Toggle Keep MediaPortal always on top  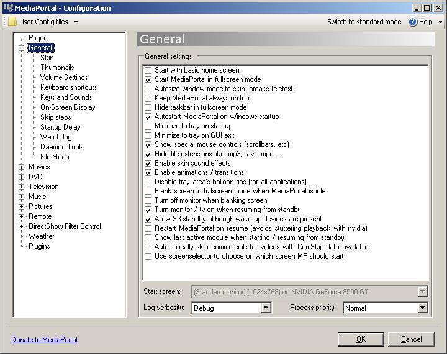click(148, 98)
